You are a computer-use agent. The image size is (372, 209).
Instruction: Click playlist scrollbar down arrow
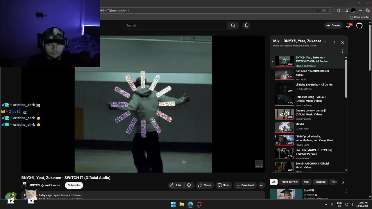tap(346, 170)
